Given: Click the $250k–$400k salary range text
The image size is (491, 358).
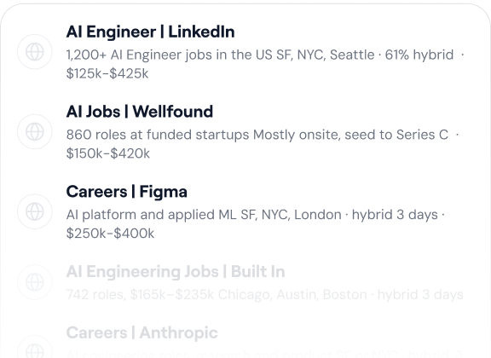Looking at the screenshot, I should 110,234.
